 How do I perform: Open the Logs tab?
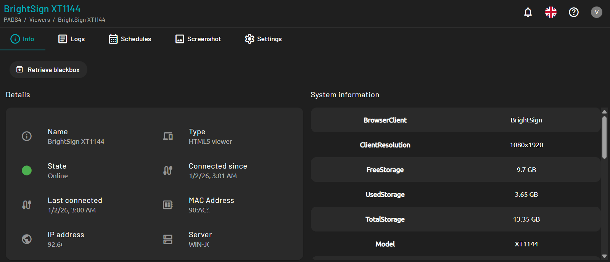click(71, 39)
